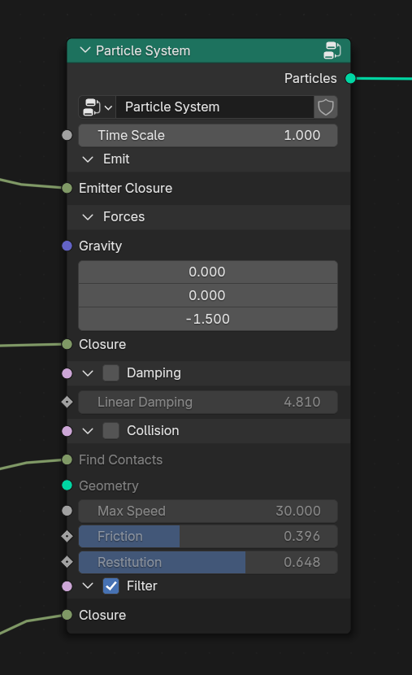
Task: Click the Emitter Closure input socket
Action: [67, 188]
